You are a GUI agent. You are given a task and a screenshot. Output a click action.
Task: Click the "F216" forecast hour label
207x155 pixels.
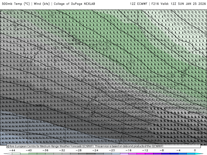pyautogui.click(x=155, y=4)
